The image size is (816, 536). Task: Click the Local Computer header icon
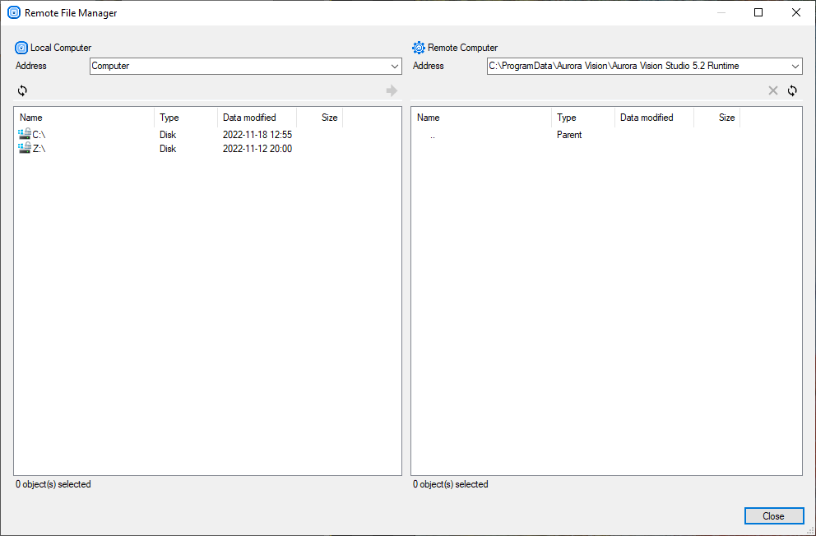tap(21, 48)
